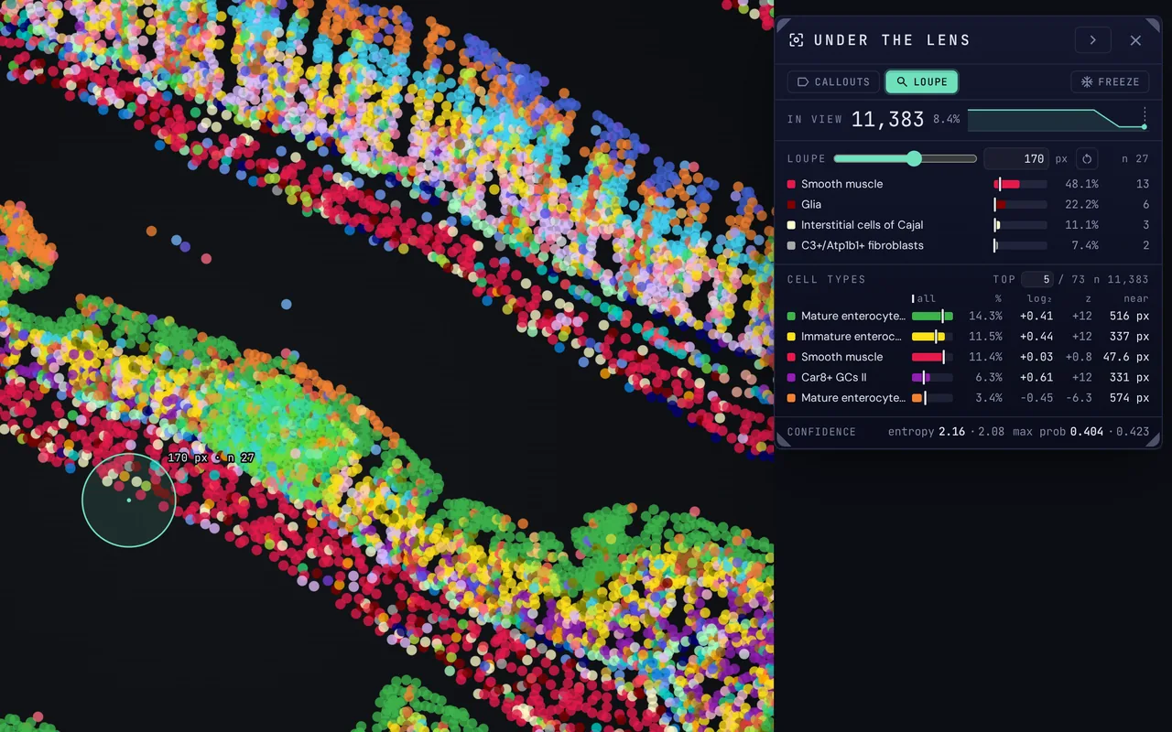Click the loupe circle on the tissue map
The height and width of the screenshot is (732, 1172).
[x=129, y=501]
